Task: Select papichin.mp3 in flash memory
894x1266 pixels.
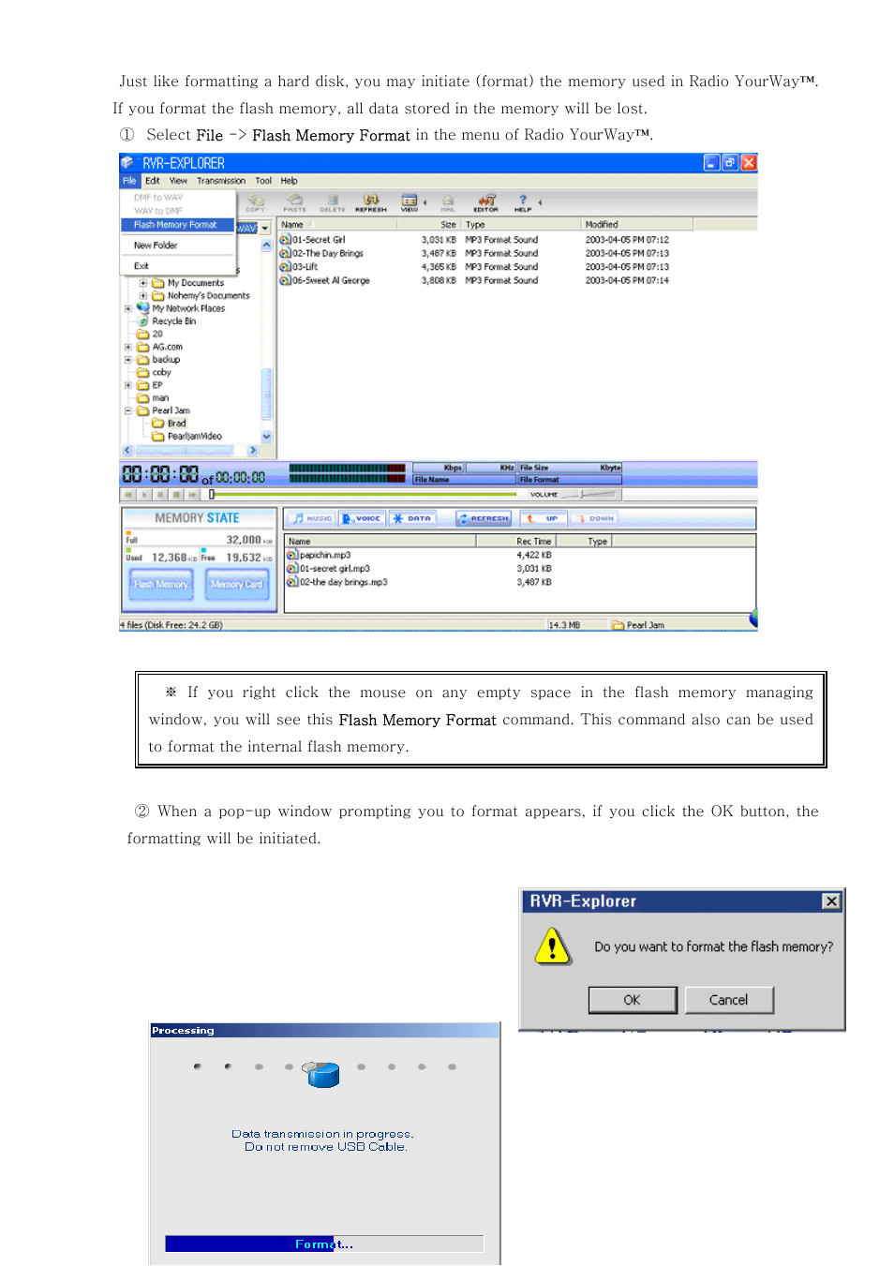Action: [319, 555]
